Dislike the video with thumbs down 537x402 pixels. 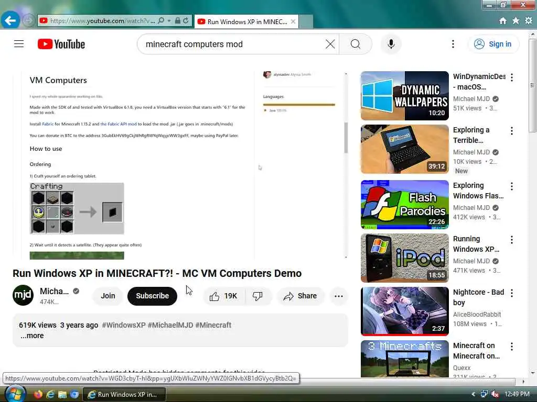point(258,296)
